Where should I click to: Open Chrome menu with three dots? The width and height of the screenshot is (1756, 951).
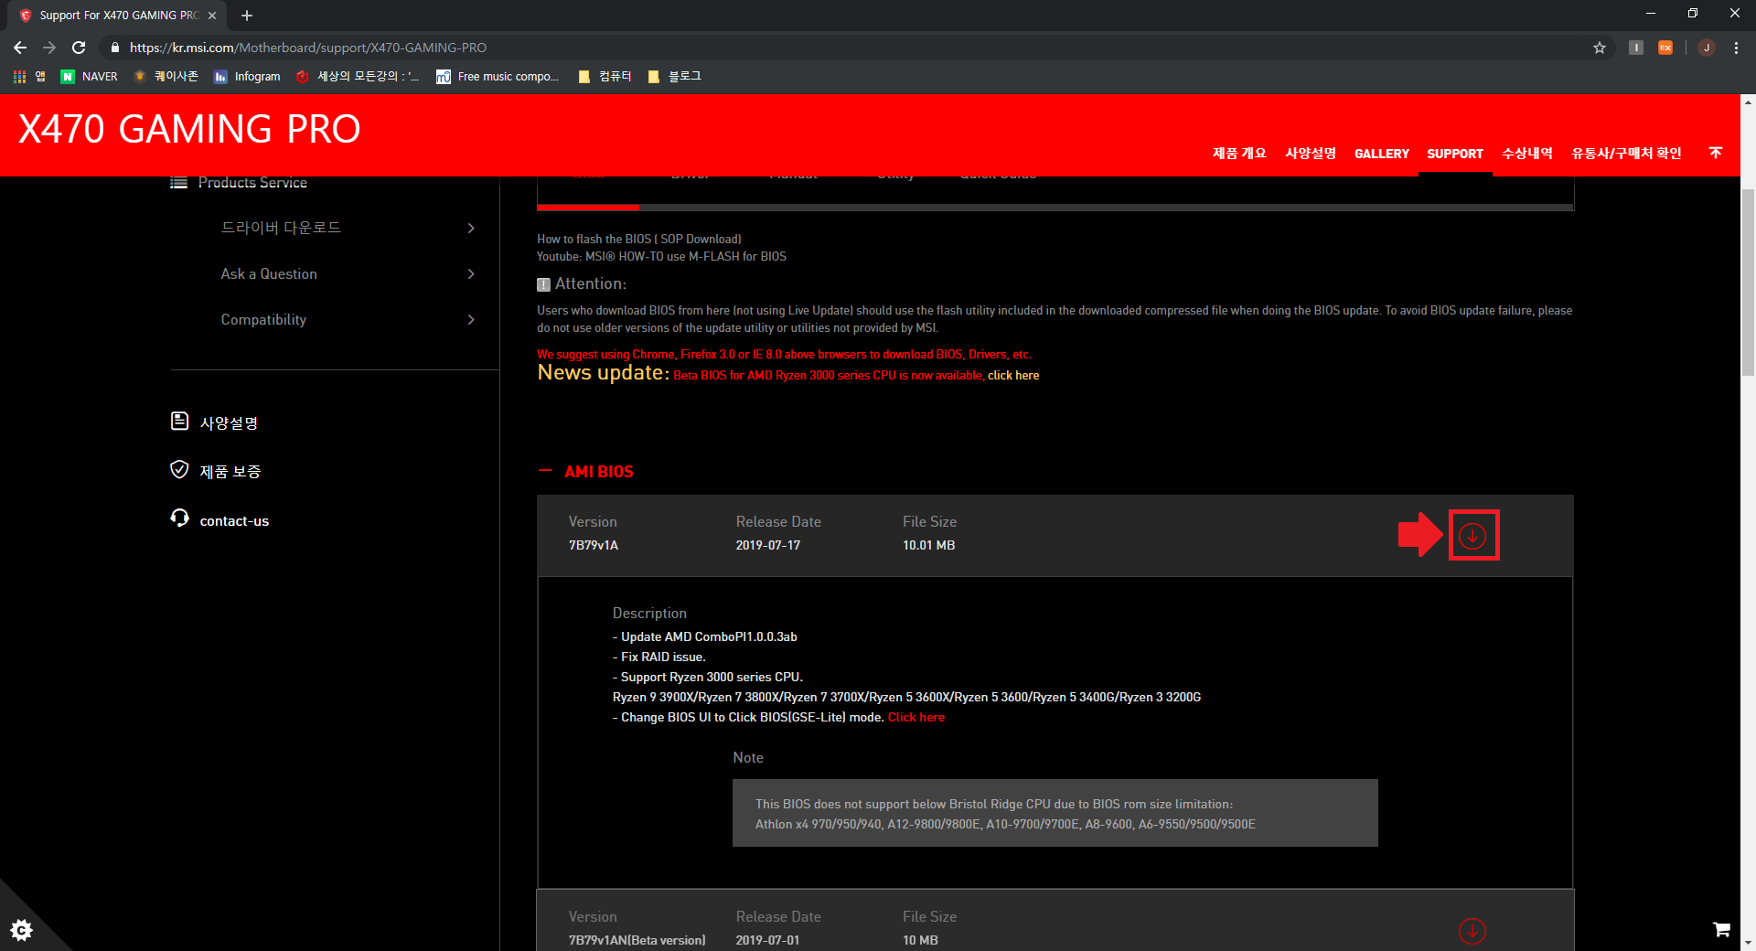point(1736,48)
